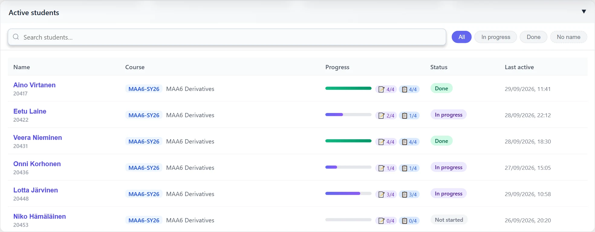The image size is (595, 232).
Task: Click student ID 20453
Action: [21, 225]
